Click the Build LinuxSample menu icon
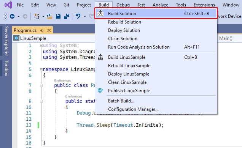The width and height of the screenshot is (242, 148). click(x=100, y=57)
